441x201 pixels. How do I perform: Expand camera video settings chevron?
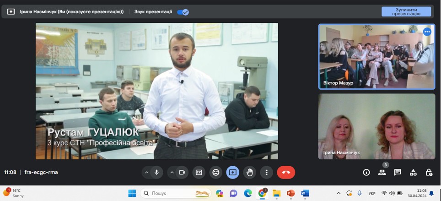172,172
